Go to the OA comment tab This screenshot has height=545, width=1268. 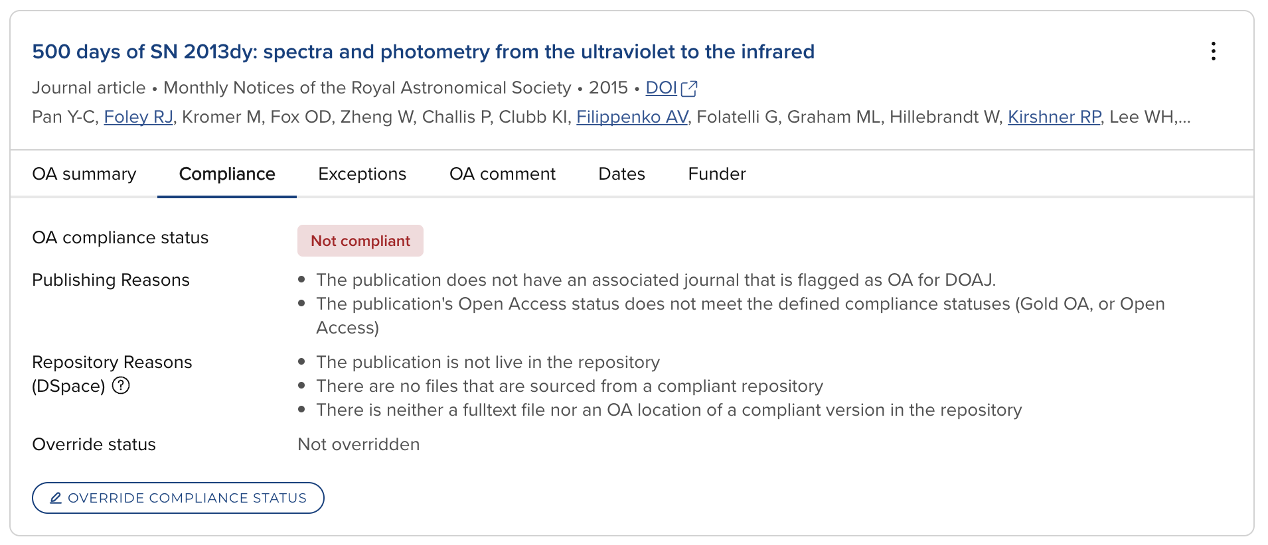tap(502, 174)
